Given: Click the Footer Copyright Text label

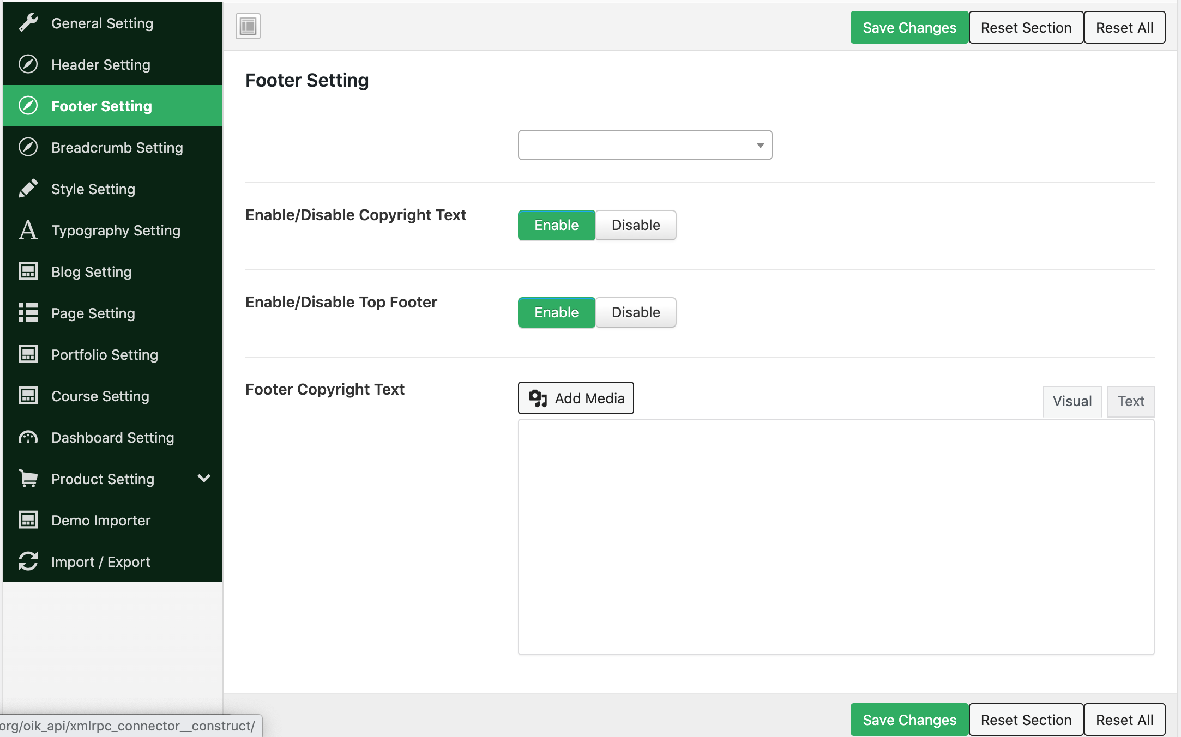Looking at the screenshot, I should pyautogui.click(x=325, y=389).
